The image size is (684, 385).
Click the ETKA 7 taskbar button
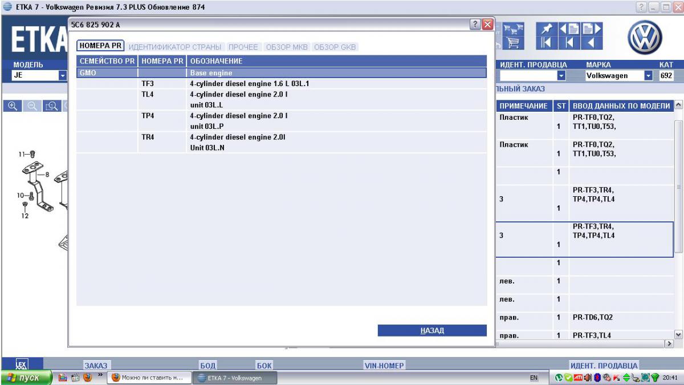pyautogui.click(x=235, y=378)
